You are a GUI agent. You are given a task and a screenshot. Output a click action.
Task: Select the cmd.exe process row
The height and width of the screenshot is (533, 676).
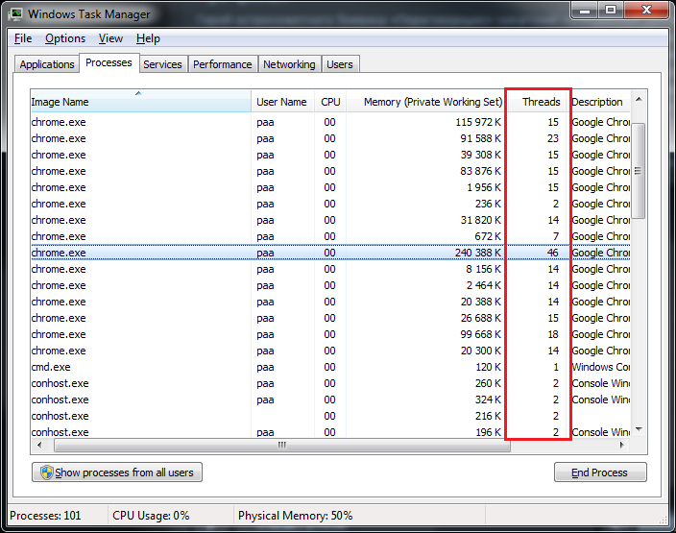330,367
